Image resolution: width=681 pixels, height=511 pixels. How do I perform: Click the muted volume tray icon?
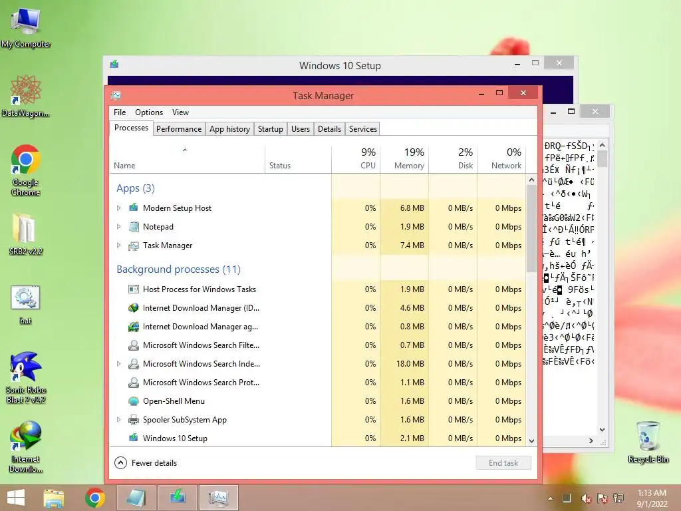click(586, 498)
